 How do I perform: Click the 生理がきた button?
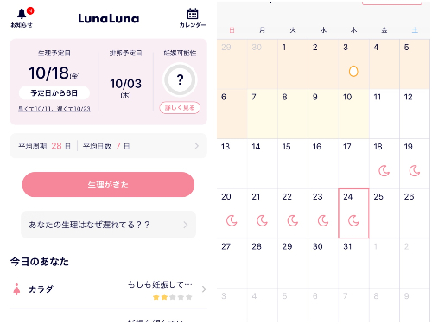pyautogui.click(x=108, y=185)
